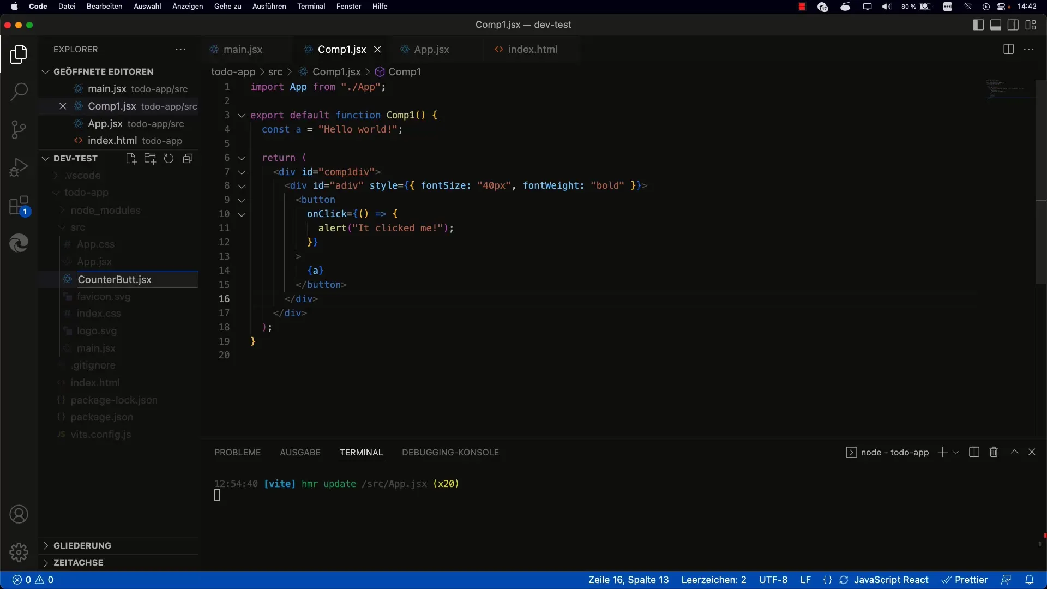The image size is (1047, 589).
Task: Click Zeile 16, Spalte 13 indicator
Action: (628, 580)
